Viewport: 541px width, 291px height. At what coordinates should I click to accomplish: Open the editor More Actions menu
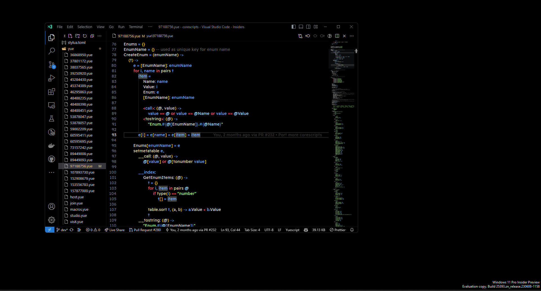pyautogui.click(x=352, y=36)
